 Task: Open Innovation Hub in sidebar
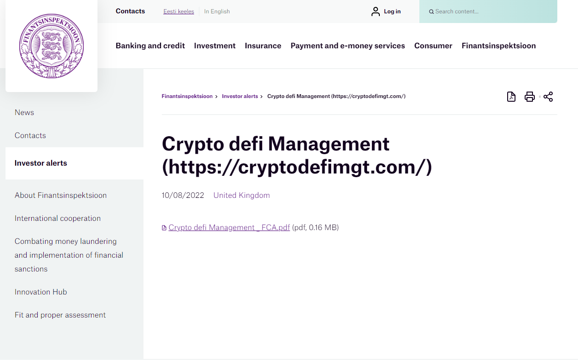[41, 292]
